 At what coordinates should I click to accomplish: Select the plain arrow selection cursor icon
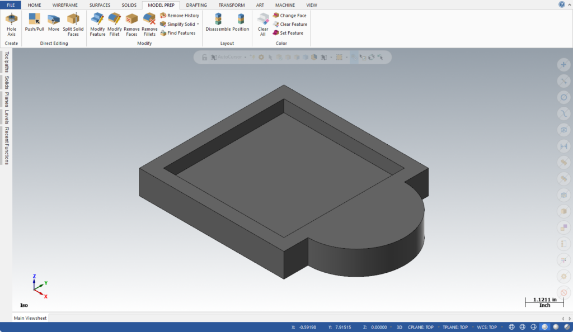(270, 57)
